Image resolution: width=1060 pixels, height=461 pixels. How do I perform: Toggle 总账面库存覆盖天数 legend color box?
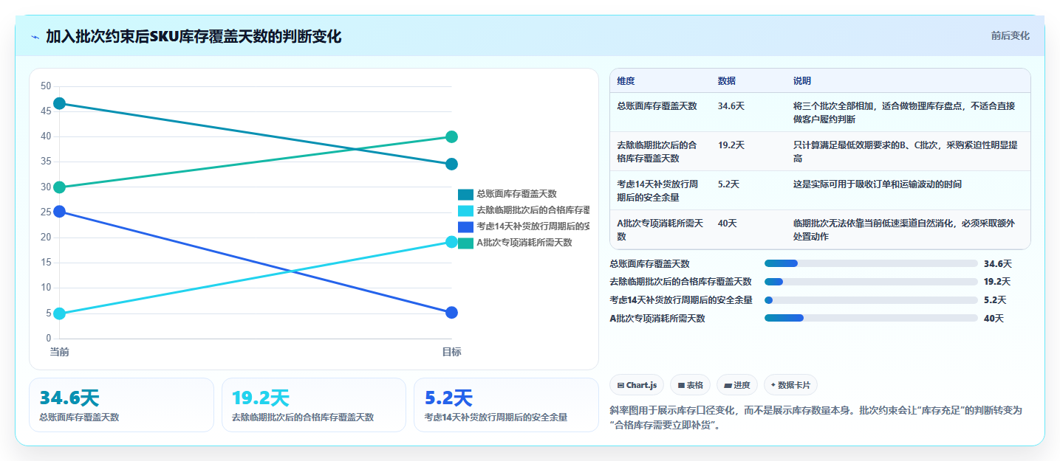[x=465, y=194]
